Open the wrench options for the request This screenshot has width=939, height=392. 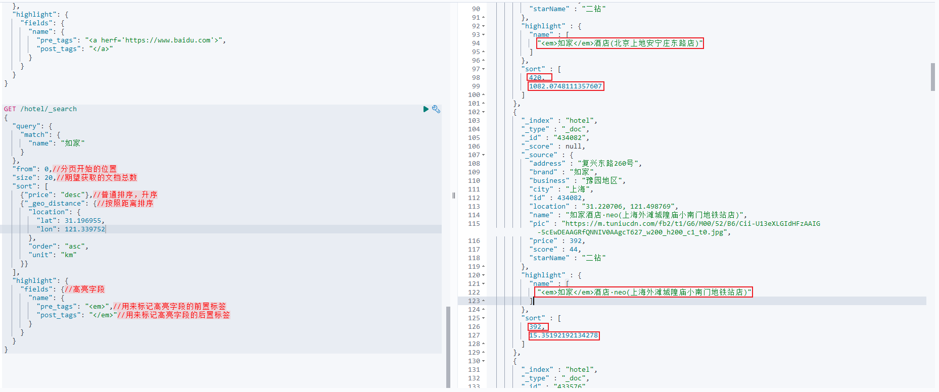(436, 109)
